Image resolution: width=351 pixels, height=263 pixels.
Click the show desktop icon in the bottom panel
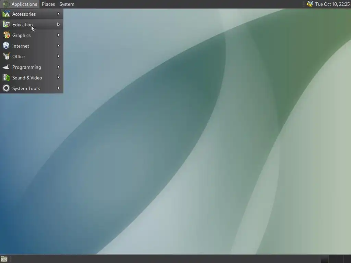[4, 259]
